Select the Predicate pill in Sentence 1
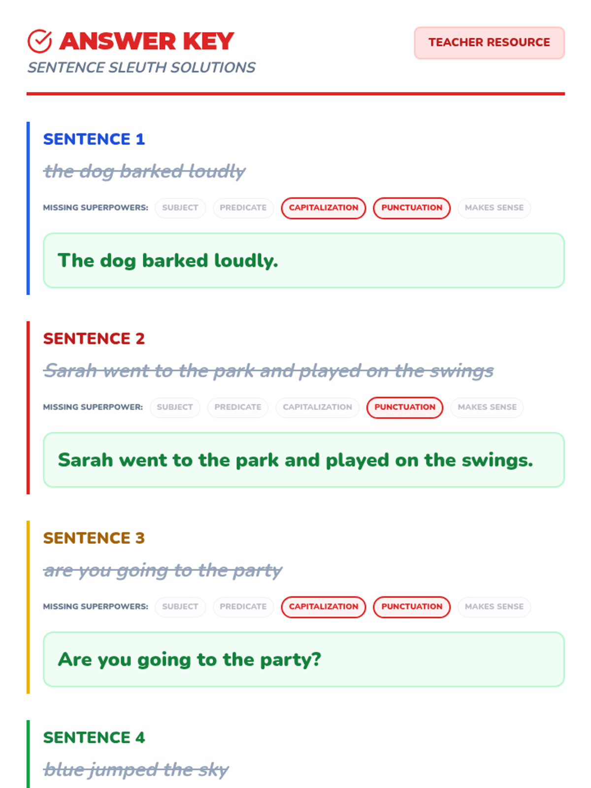Viewport: 591px width, 788px height. 243,208
